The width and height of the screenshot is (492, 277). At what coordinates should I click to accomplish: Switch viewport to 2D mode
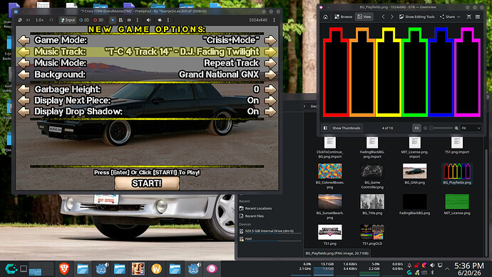84,20
